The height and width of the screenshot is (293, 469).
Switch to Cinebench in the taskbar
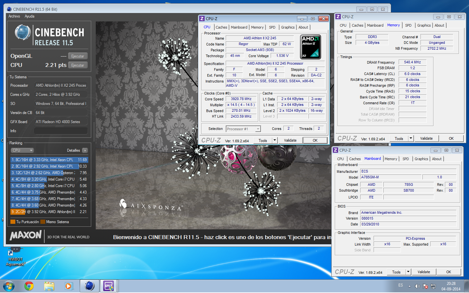point(89,286)
